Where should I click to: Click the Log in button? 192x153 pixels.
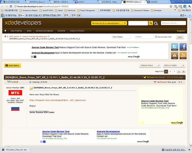pos(180,37)
